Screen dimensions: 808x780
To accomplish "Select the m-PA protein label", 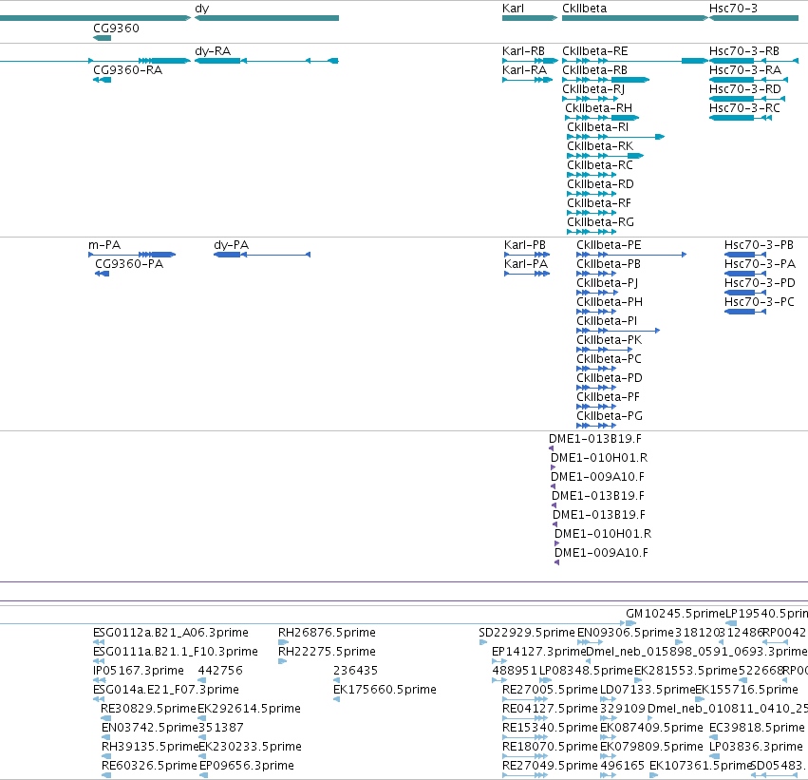I will 104,245.
